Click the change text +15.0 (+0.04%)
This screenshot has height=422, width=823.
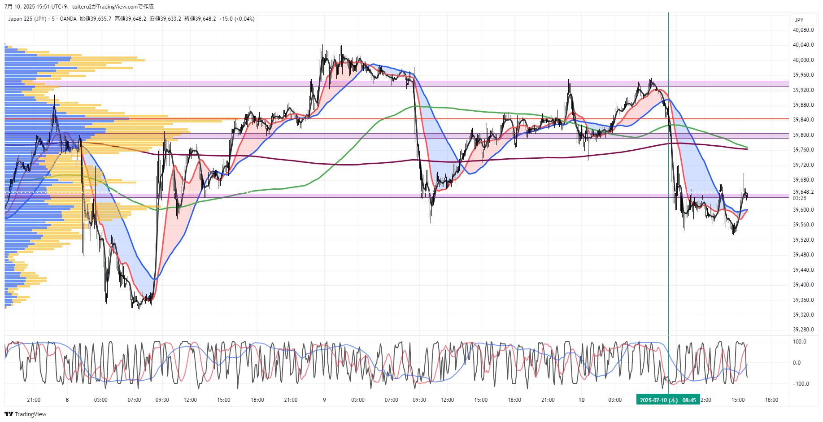point(237,19)
